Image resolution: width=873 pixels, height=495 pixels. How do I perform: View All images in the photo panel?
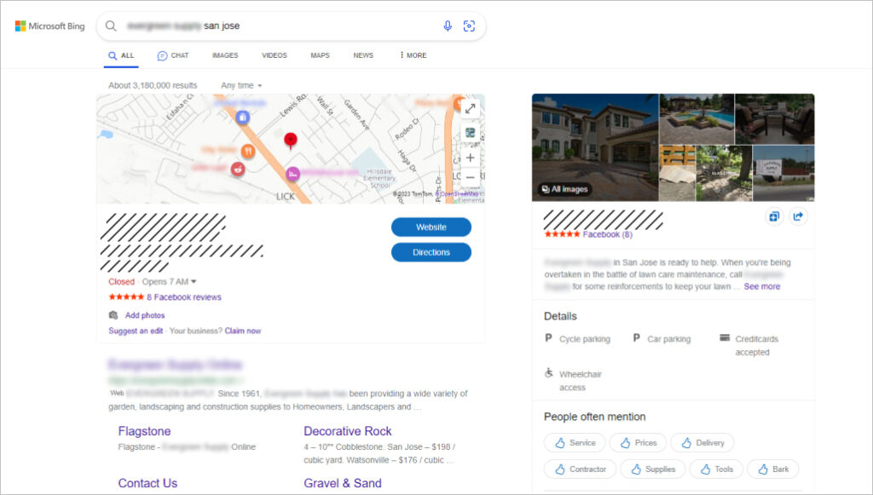tap(564, 188)
